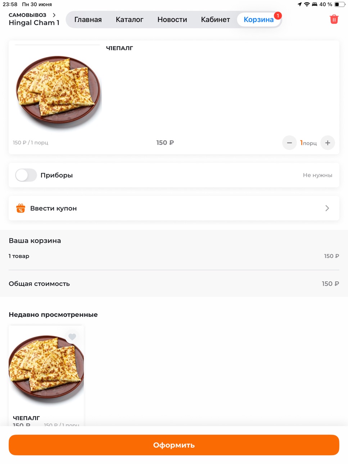Viewport: 348px width, 464px height.
Task: Tap the cart badge showing 1 item
Action: pos(277,16)
